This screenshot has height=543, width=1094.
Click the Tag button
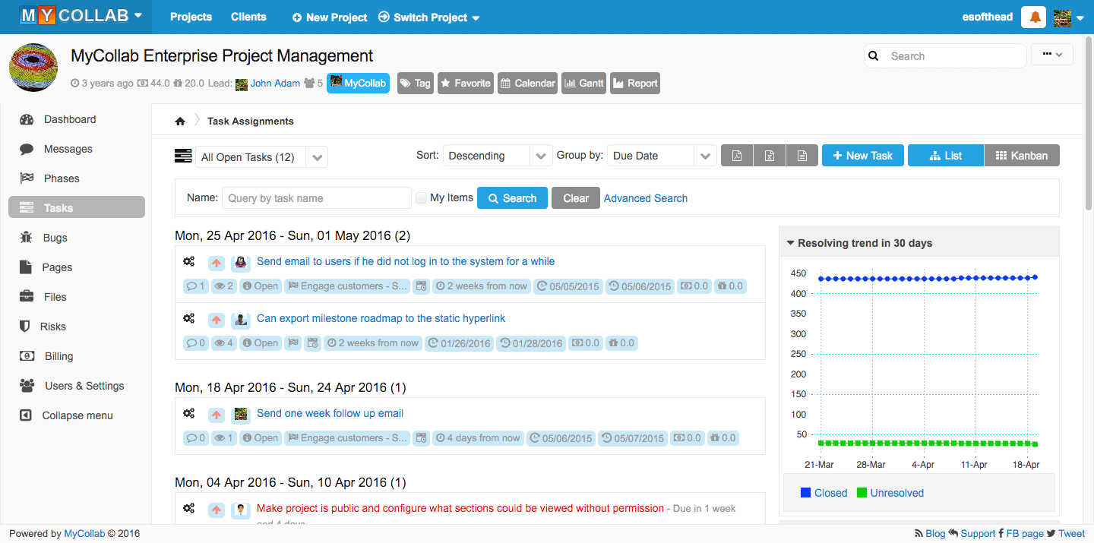pos(416,84)
